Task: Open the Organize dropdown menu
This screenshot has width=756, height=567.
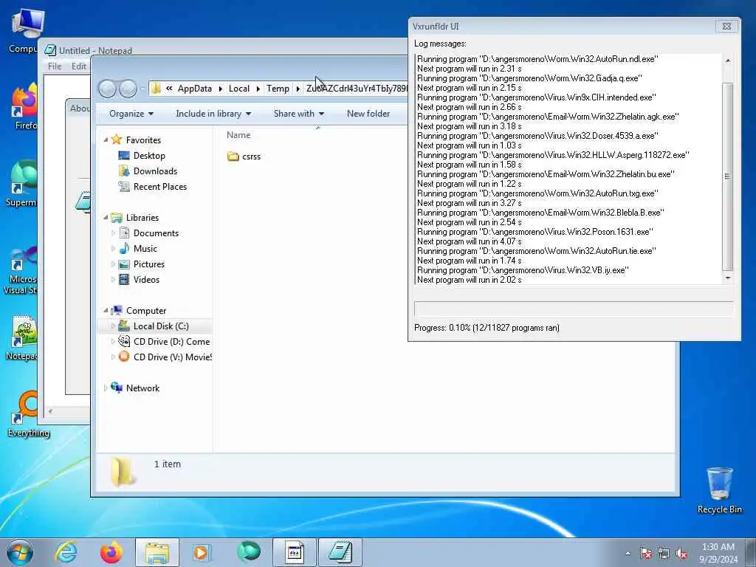Action: 131,114
